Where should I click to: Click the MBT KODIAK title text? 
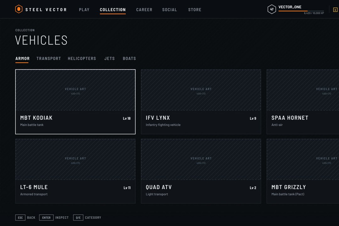(x=36, y=118)
